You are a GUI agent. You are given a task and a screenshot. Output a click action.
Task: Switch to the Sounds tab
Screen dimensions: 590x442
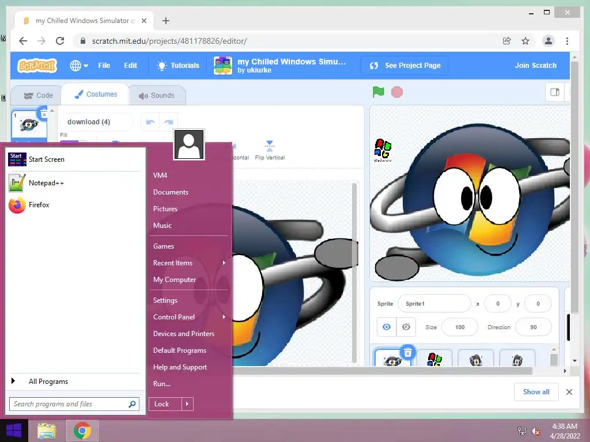(x=157, y=96)
